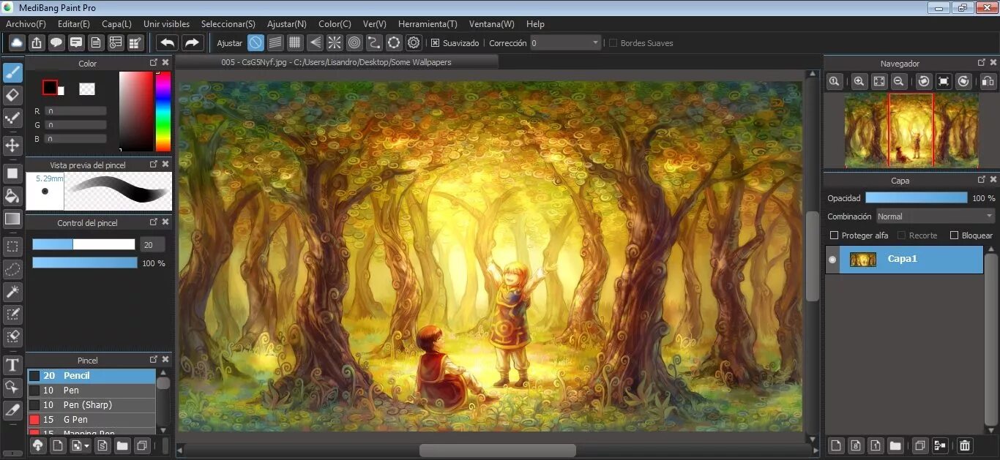Undock the Vista previa del pincel panel
Screen dimensions: 1000x460
point(154,164)
